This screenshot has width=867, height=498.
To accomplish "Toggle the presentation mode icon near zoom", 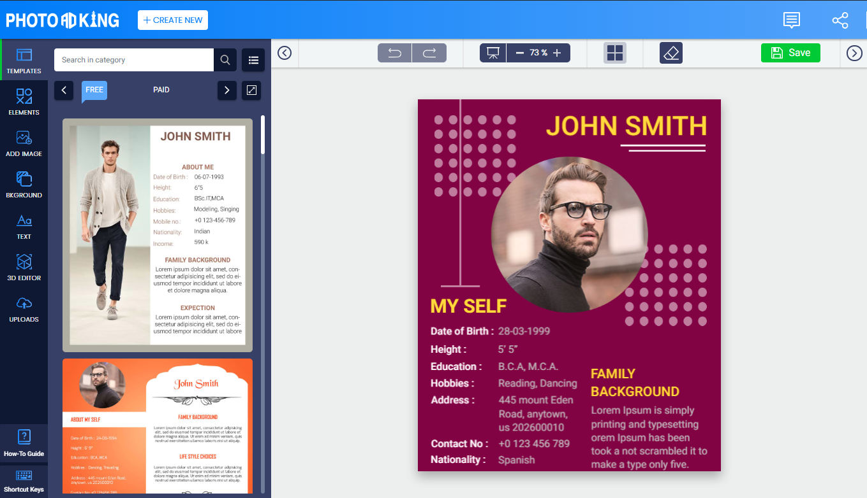I will 492,53.
